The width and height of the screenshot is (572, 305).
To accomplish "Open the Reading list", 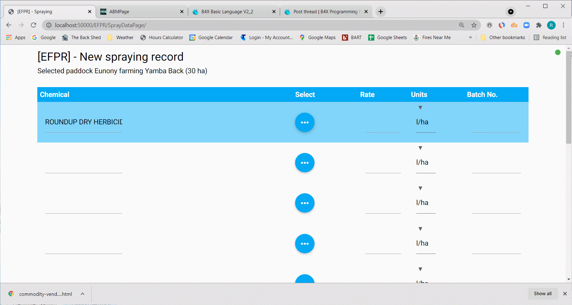I will 550,38.
